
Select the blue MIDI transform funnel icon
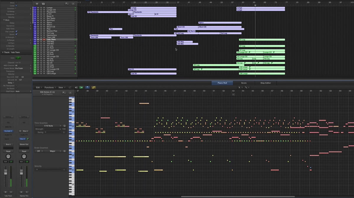(x=87, y=87)
